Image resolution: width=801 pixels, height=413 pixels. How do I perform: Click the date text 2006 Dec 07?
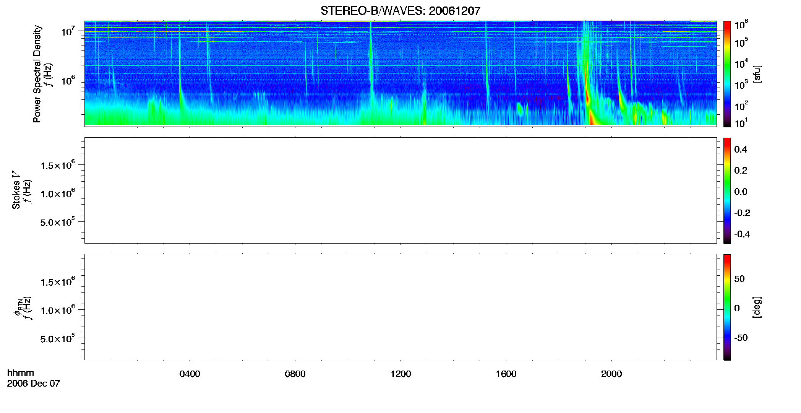click(x=34, y=384)
